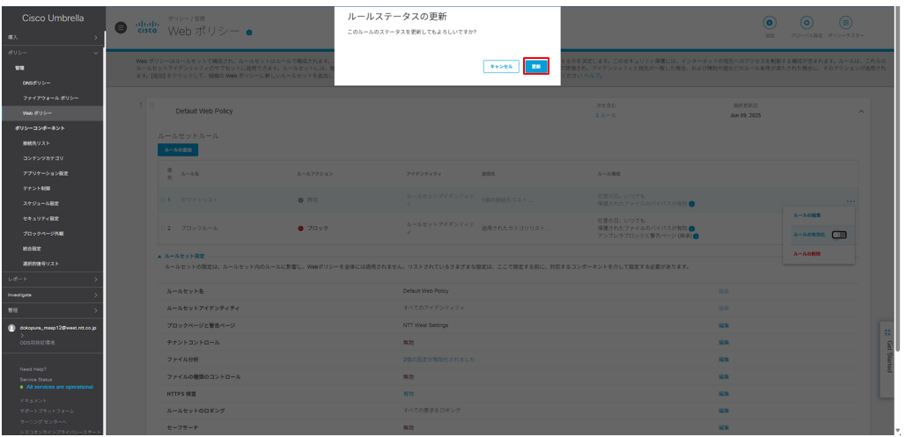
Task: Open three-dots menu on ホワイトリスト row
Action: 850,200
